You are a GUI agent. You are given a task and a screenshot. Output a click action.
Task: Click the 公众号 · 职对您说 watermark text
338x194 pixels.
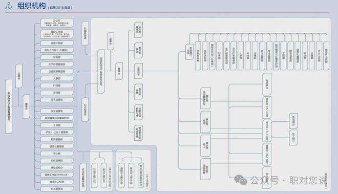pos(289,180)
